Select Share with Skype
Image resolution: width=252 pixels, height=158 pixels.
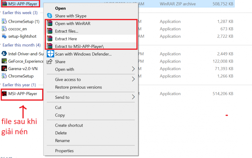71,16
